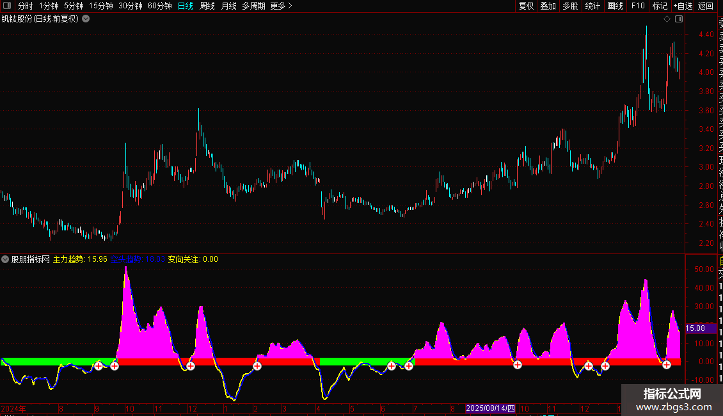Switch to 周线 weekly chart
The height and width of the screenshot is (416, 723).
(207, 6)
